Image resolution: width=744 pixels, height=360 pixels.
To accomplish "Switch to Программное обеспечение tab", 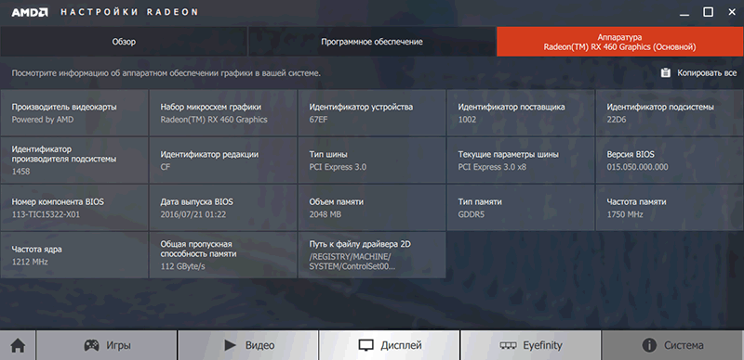I will 372,42.
